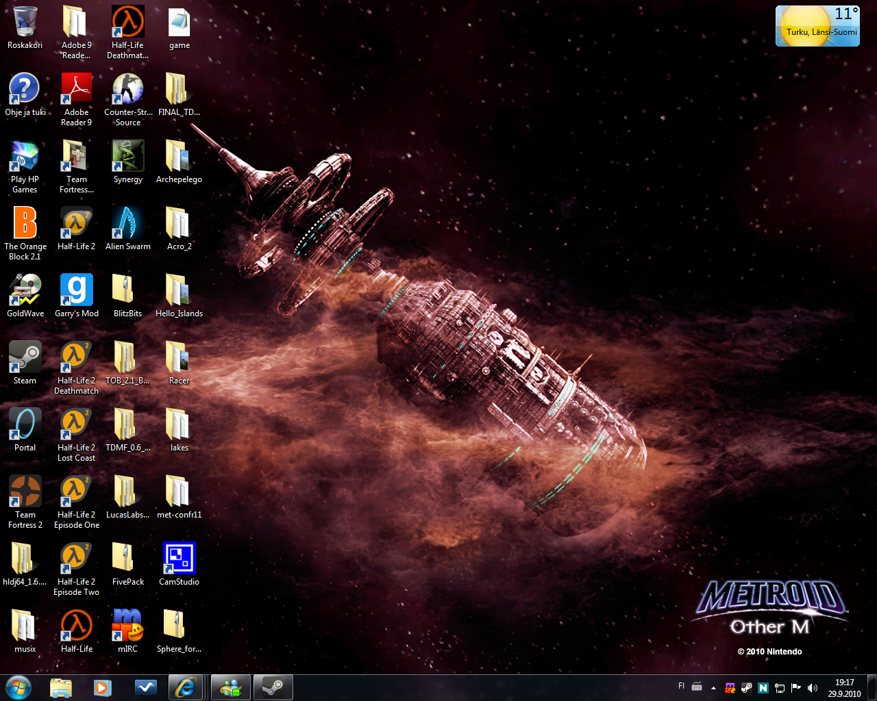Open Ohje ja tuki help icon
The height and width of the screenshot is (701, 877).
coord(25,94)
